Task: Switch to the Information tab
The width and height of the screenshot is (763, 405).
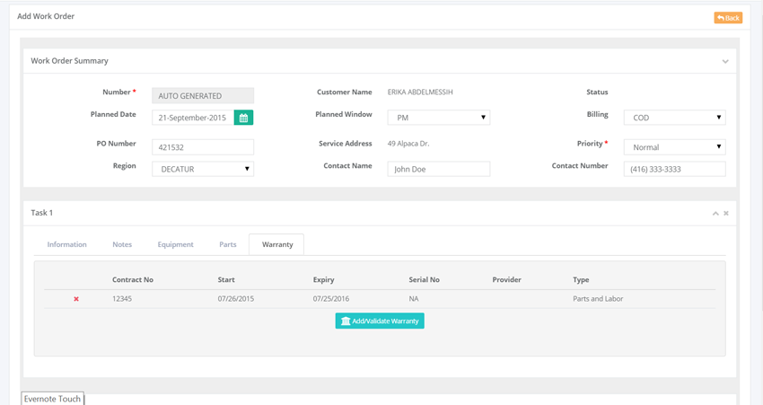Action: [x=66, y=244]
